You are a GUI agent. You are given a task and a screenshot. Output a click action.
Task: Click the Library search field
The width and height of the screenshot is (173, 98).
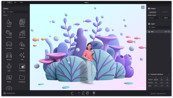tap(17, 12)
